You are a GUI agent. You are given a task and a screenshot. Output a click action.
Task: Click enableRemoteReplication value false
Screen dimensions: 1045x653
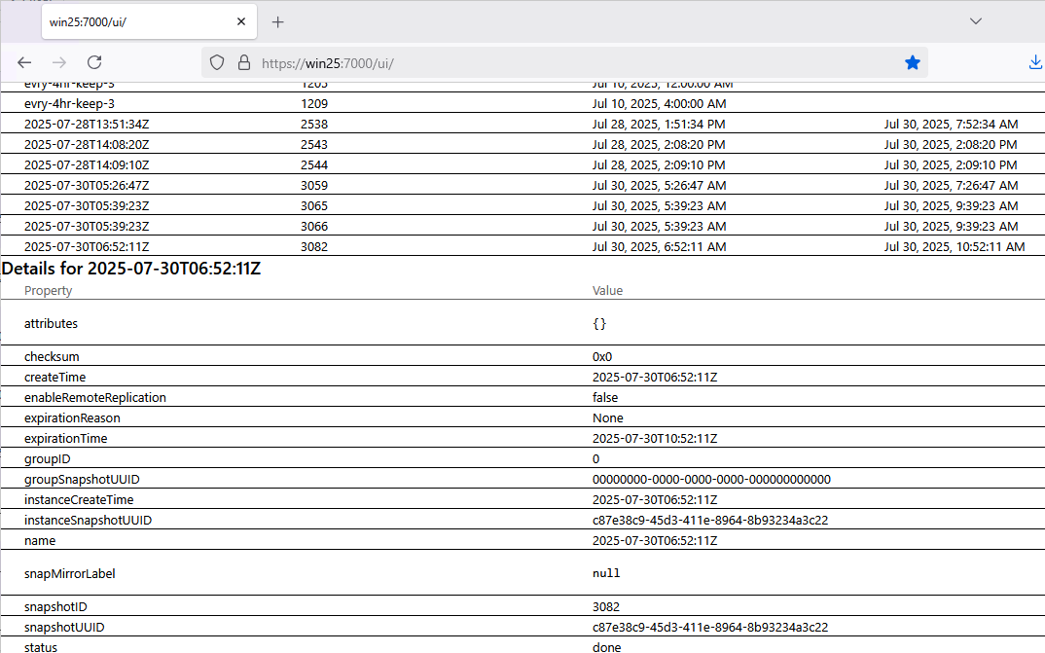click(x=605, y=398)
